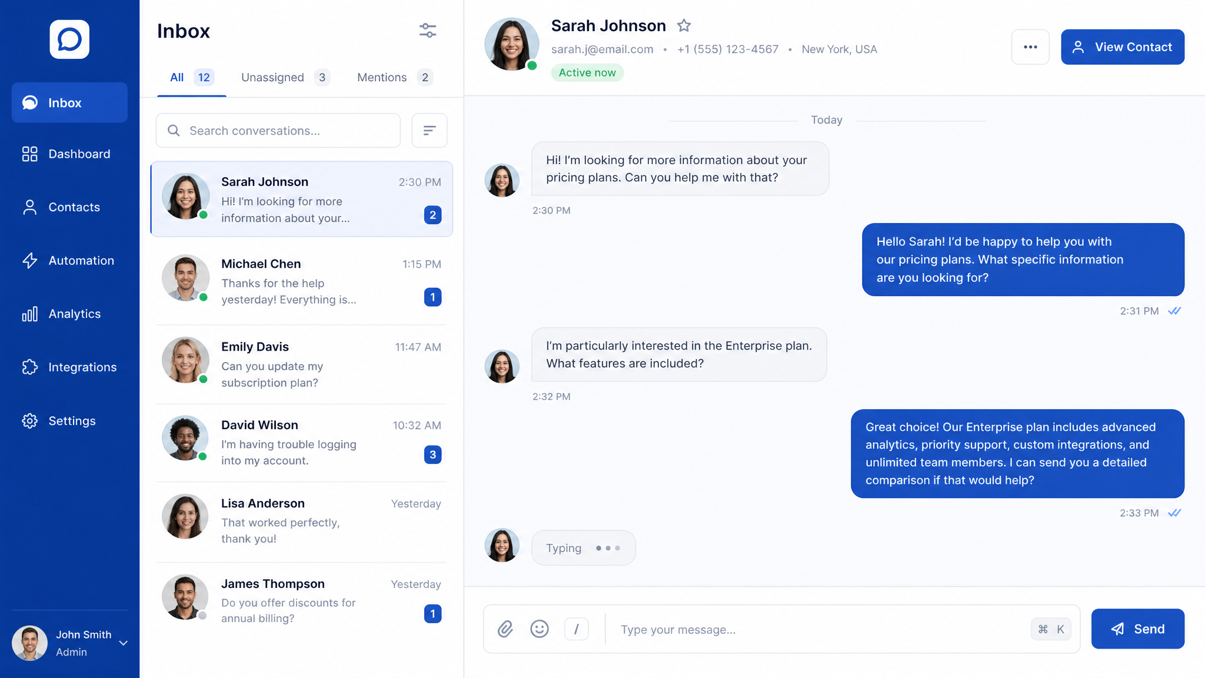Open Sarah Johnson's conversation in the list
This screenshot has width=1205, height=678.
tap(302, 200)
